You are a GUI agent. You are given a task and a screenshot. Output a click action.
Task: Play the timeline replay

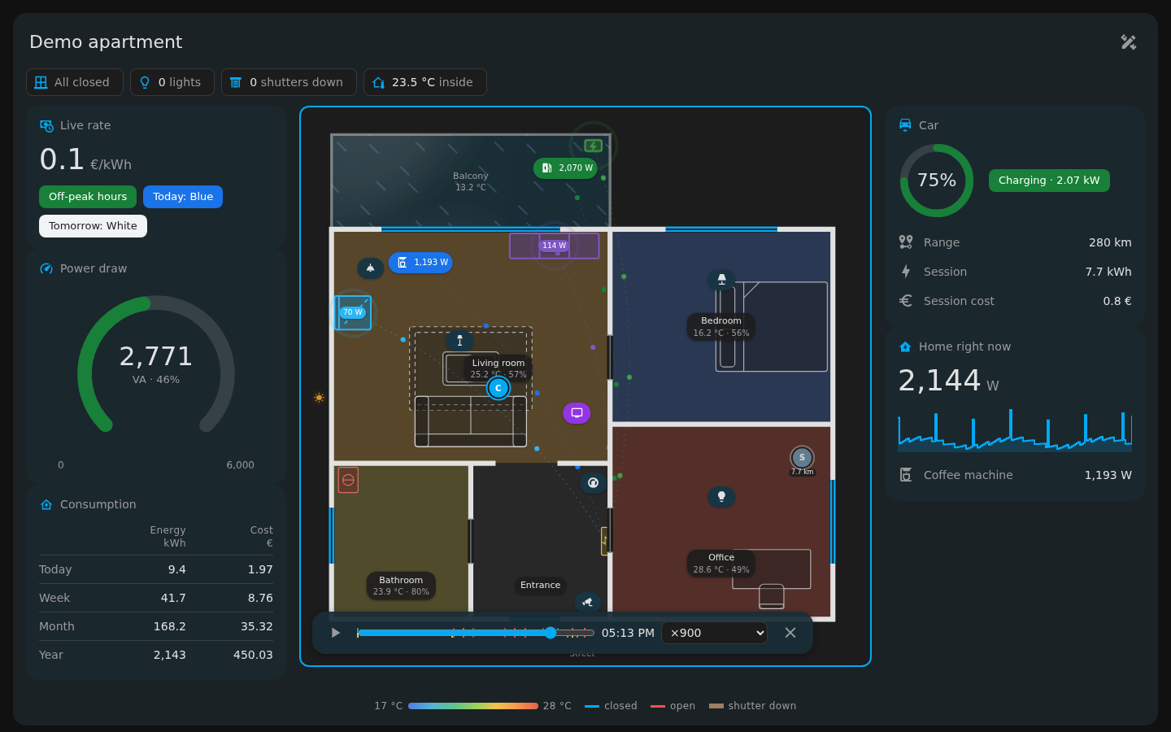coord(335,633)
